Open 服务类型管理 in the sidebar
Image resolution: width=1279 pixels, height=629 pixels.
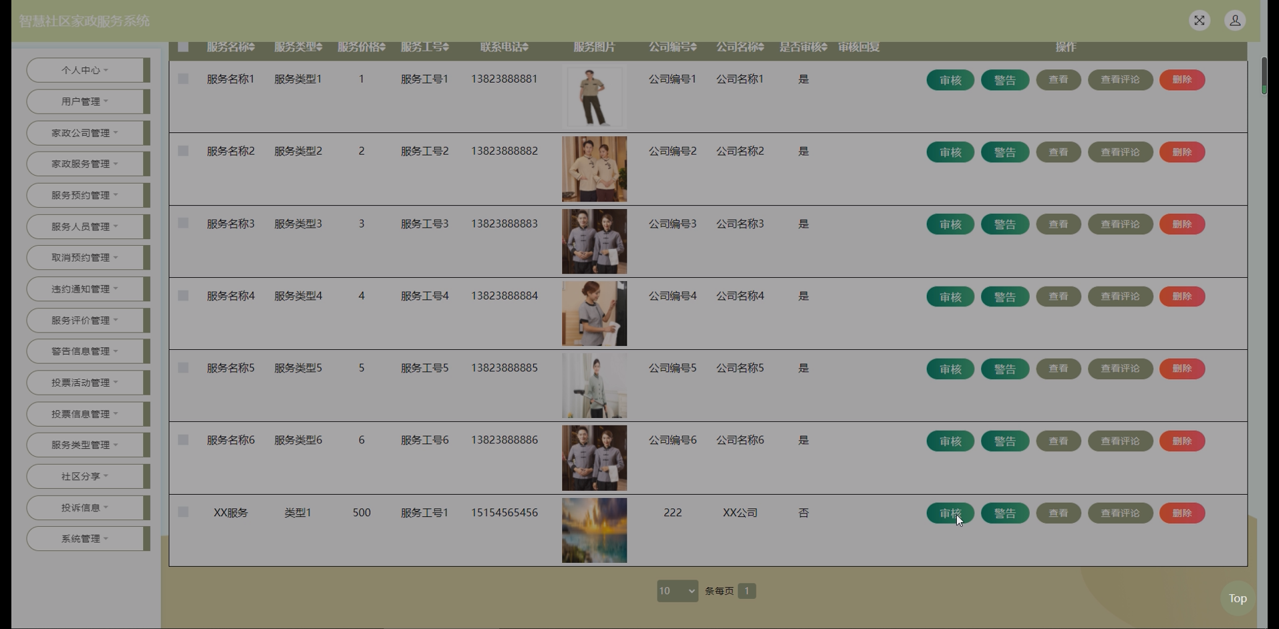[88, 445]
